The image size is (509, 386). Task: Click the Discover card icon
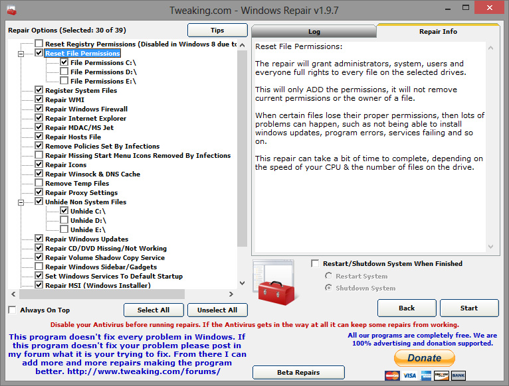[x=441, y=375]
